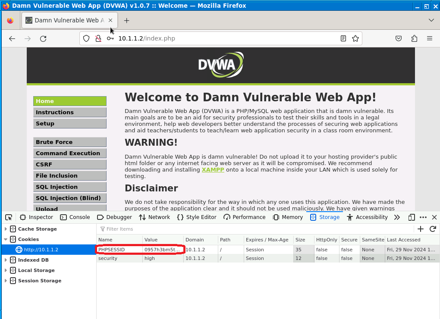Open the Console tab in DevTools

75,217
